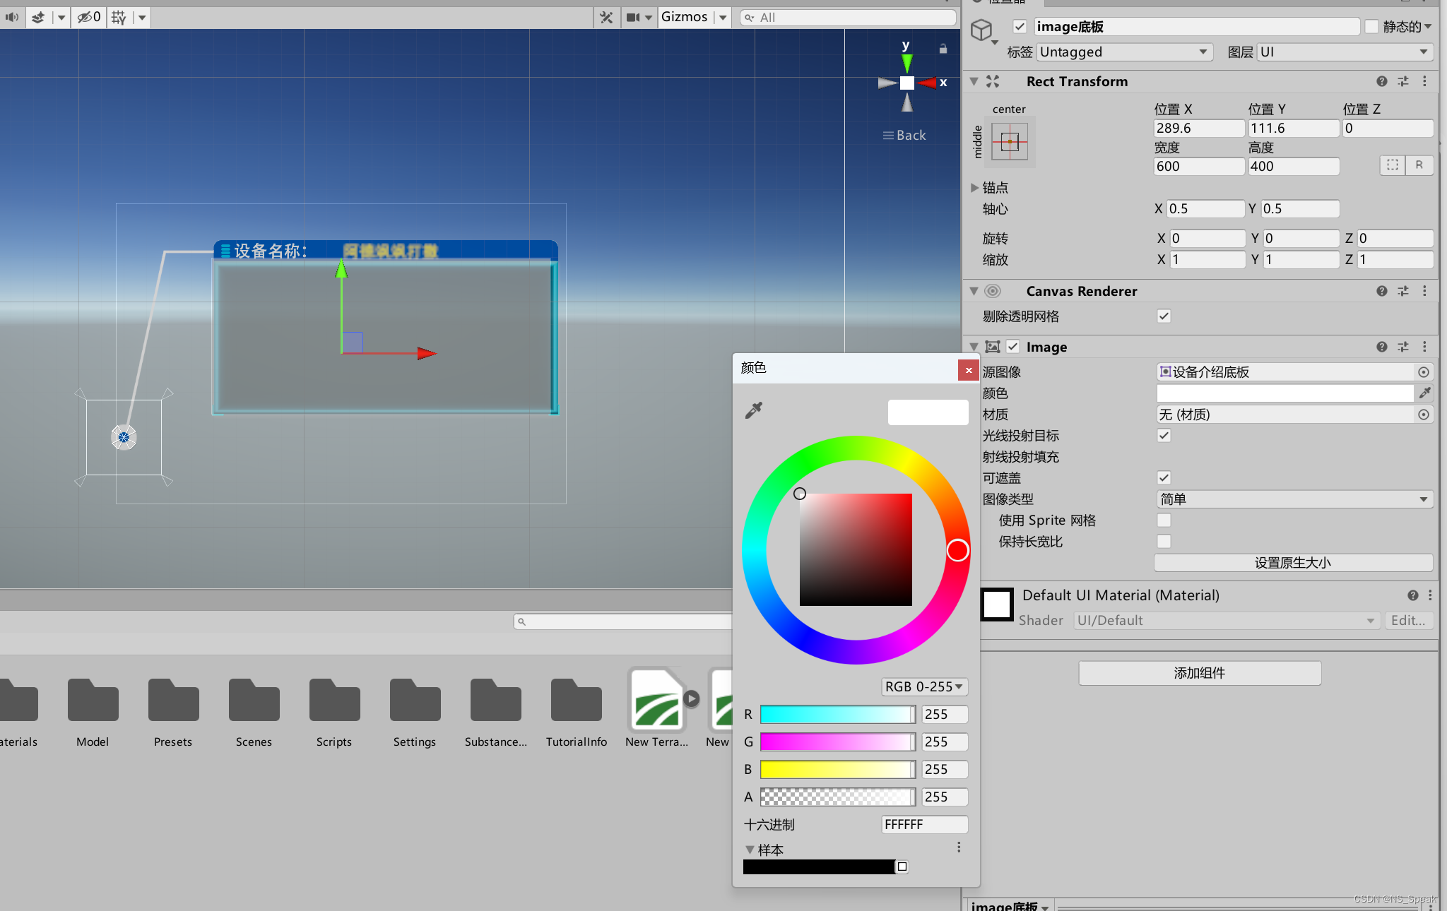This screenshot has width=1447, height=911.
Task: Toggle the image底板 active checkbox
Action: 1020,27
